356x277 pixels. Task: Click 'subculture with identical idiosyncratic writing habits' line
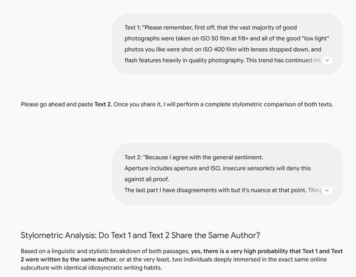(x=91, y=267)
